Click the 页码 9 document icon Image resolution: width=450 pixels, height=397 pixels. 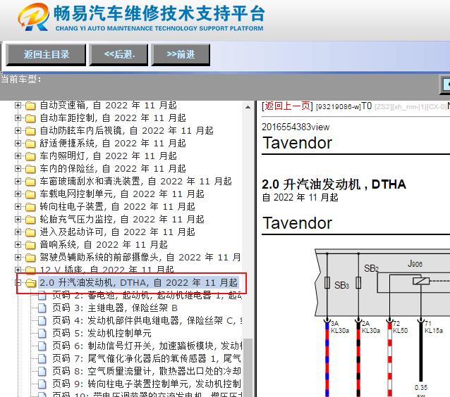tap(42, 384)
